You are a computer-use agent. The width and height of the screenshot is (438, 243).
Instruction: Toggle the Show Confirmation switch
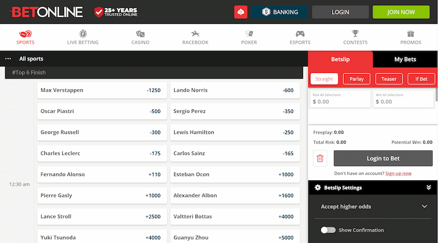point(328,230)
